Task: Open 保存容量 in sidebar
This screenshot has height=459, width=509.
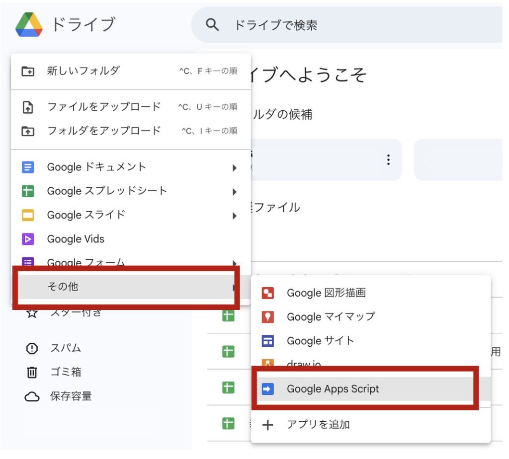Action: tap(71, 396)
